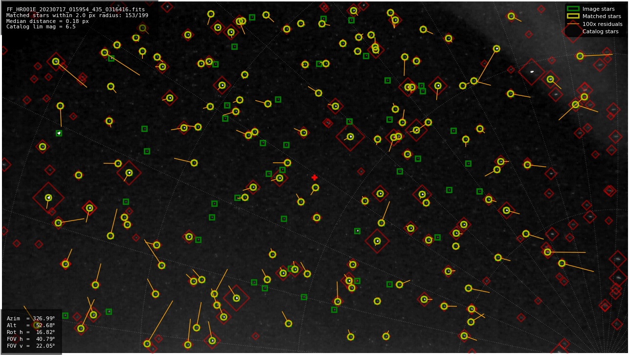The image size is (629, 355).
Task: Click the 'Image stars' legend label
Action: tap(598, 9)
